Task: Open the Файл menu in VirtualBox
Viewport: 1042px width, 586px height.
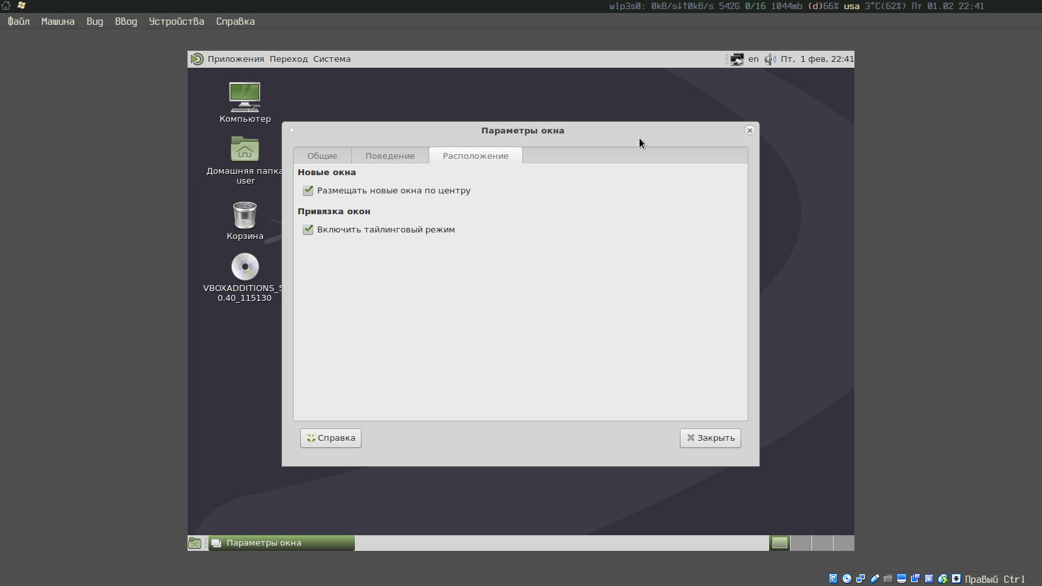Action: [x=19, y=21]
